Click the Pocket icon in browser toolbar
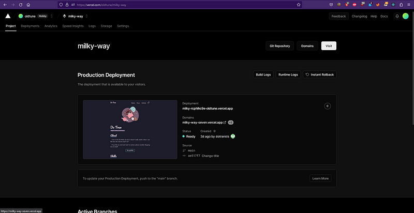Image resolution: width=414 pixels, height=213 pixels. tap(331, 5)
